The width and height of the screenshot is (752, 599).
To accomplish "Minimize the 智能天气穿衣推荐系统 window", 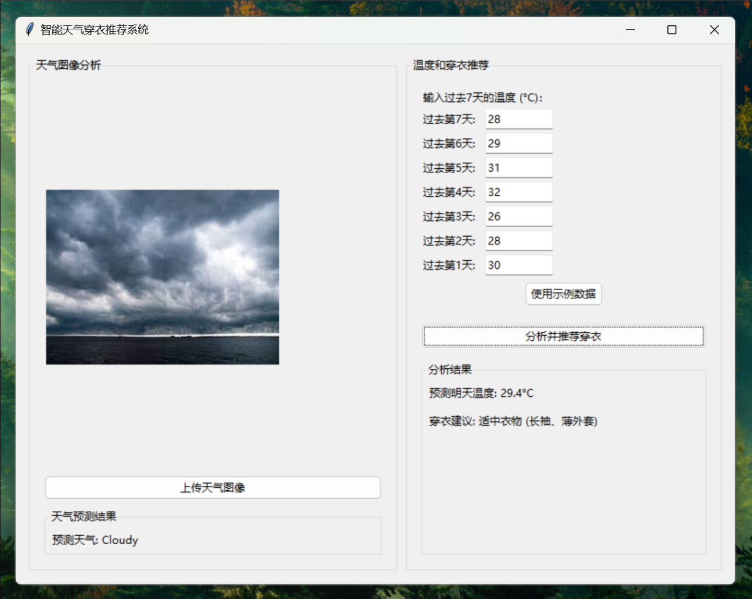I will (x=630, y=30).
